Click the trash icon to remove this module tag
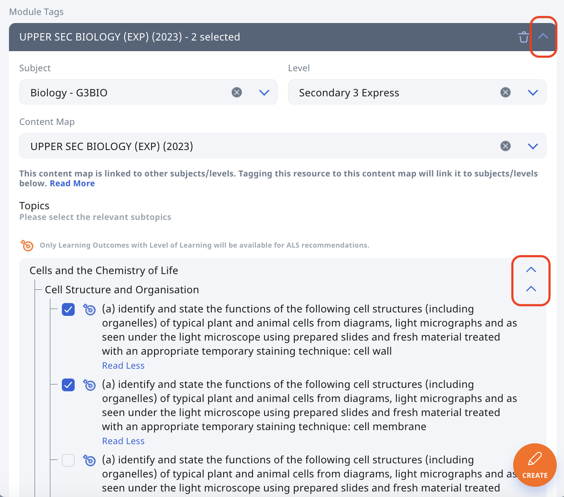Screen dimensions: 564x497 (x=523, y=37)
